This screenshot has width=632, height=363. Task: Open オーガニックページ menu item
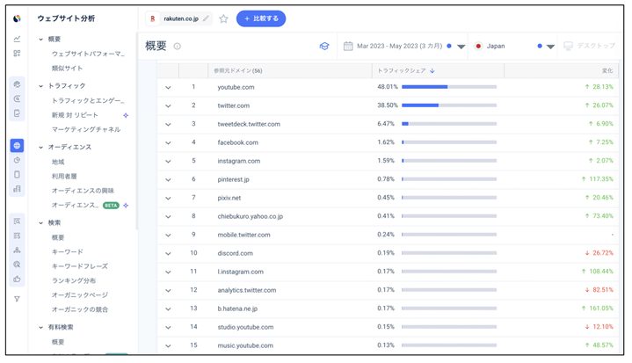coord(79,295)
